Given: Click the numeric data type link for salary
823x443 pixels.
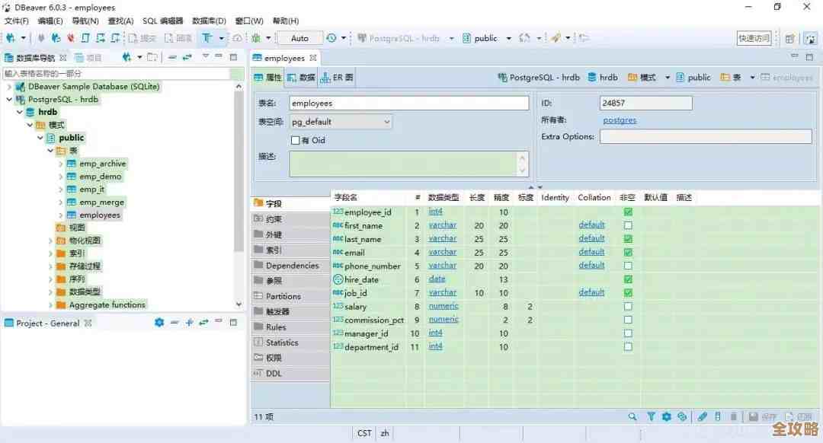Looking at the screenshot, I should (443, 306).
